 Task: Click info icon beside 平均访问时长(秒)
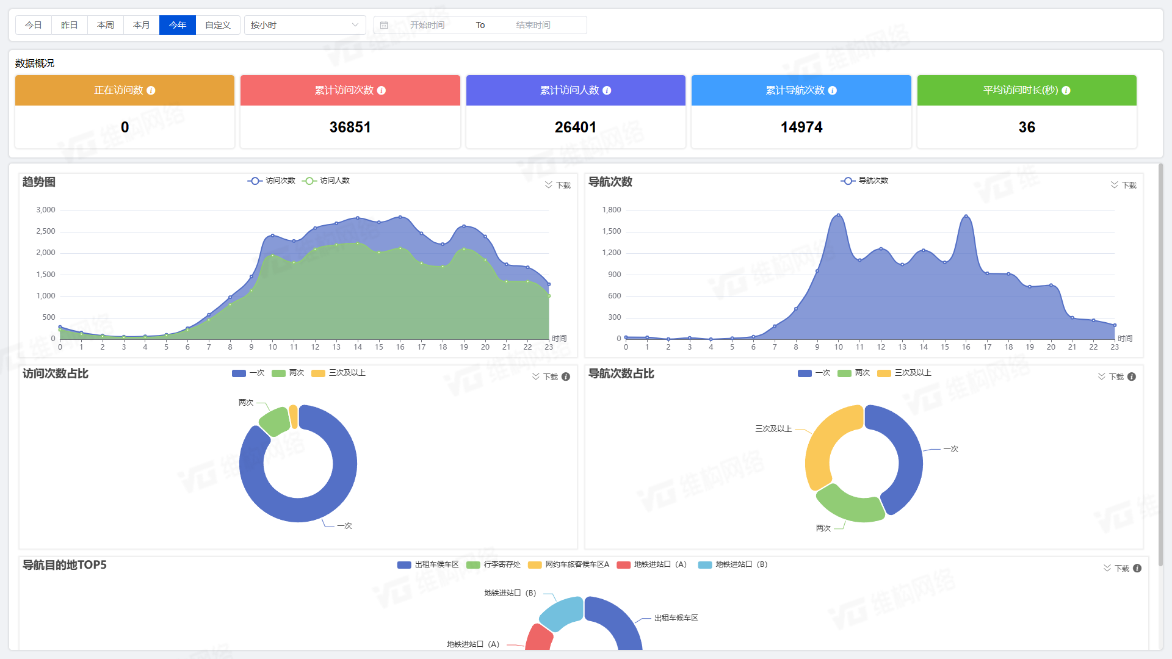click(x=1066, y=90)
